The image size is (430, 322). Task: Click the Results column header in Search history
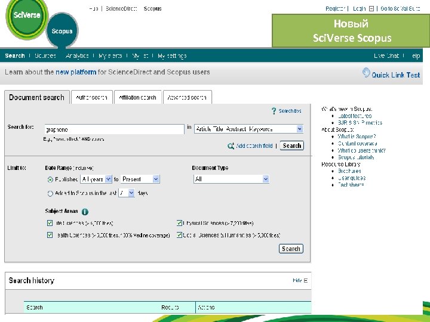point(170,308)
